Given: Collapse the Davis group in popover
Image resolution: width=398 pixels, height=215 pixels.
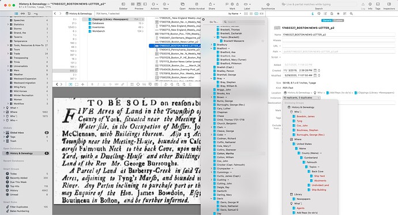Looking at the screenshot, I should point(211,198).
